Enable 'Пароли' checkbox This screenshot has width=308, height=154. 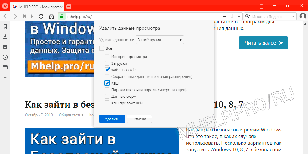coord(107,90)
